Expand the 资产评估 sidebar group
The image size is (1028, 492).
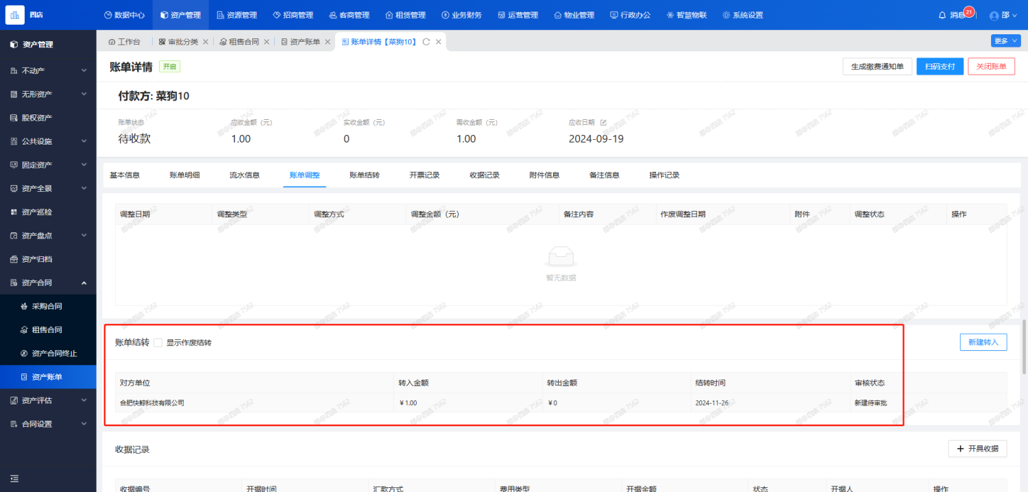pos(48,400)
